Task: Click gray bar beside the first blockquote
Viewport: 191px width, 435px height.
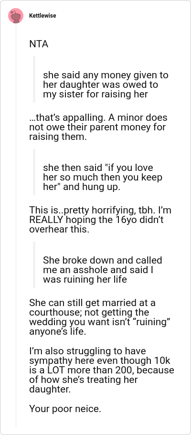Action: click(34, 79)
